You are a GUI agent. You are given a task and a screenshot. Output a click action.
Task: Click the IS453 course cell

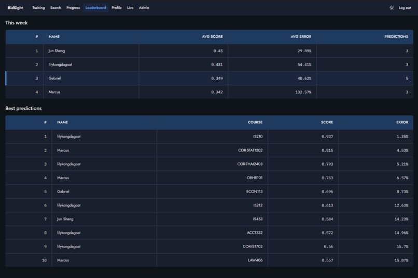tap(258, 219)
